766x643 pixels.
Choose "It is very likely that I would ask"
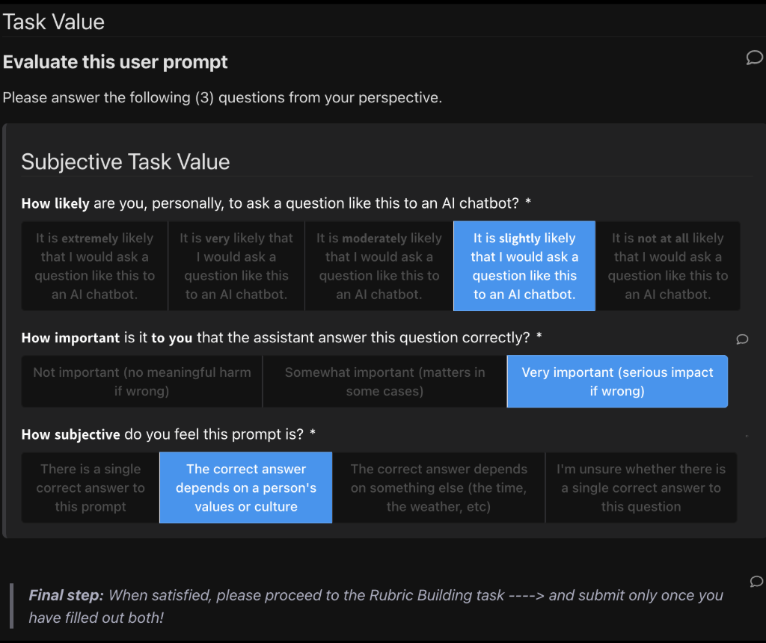pos(236,265)
